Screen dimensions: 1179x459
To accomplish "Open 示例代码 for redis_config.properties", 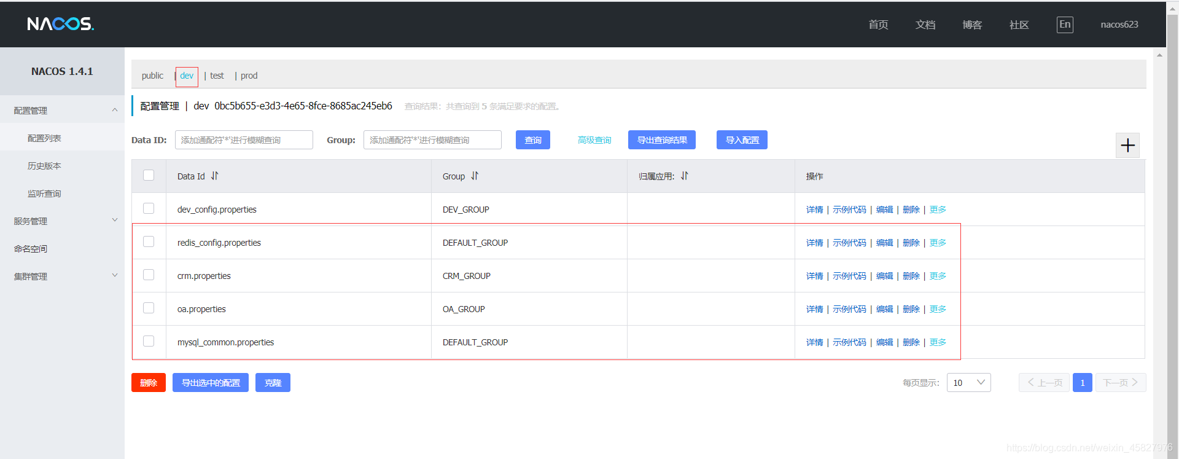I will point(849,243).
